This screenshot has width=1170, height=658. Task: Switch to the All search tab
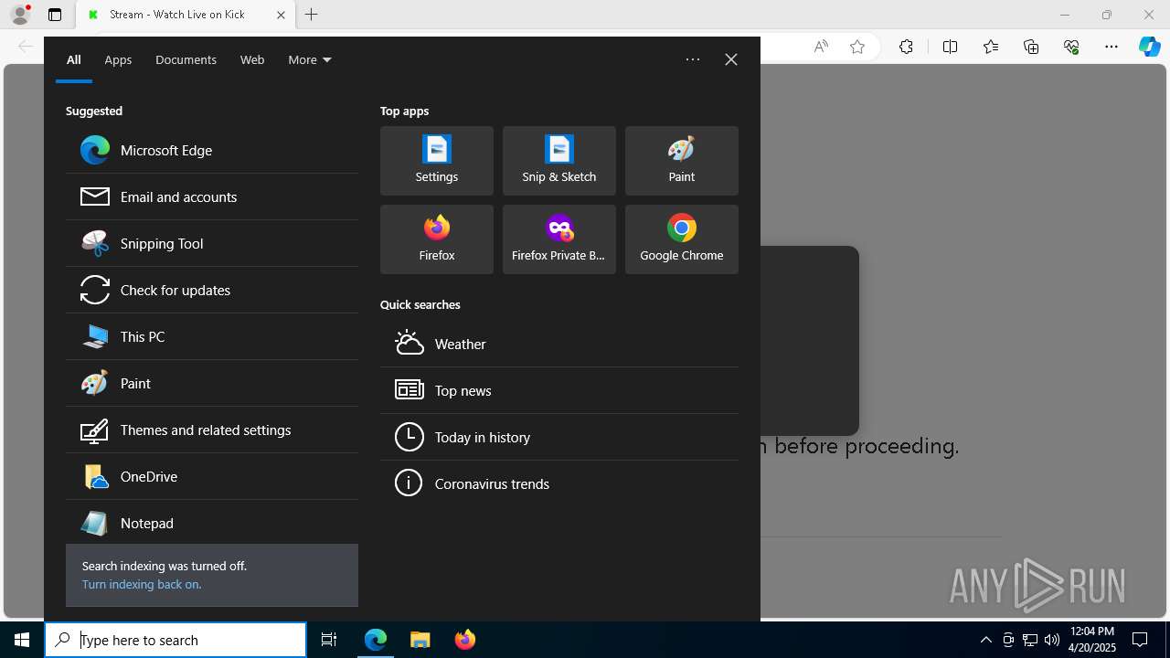[74, 59]
